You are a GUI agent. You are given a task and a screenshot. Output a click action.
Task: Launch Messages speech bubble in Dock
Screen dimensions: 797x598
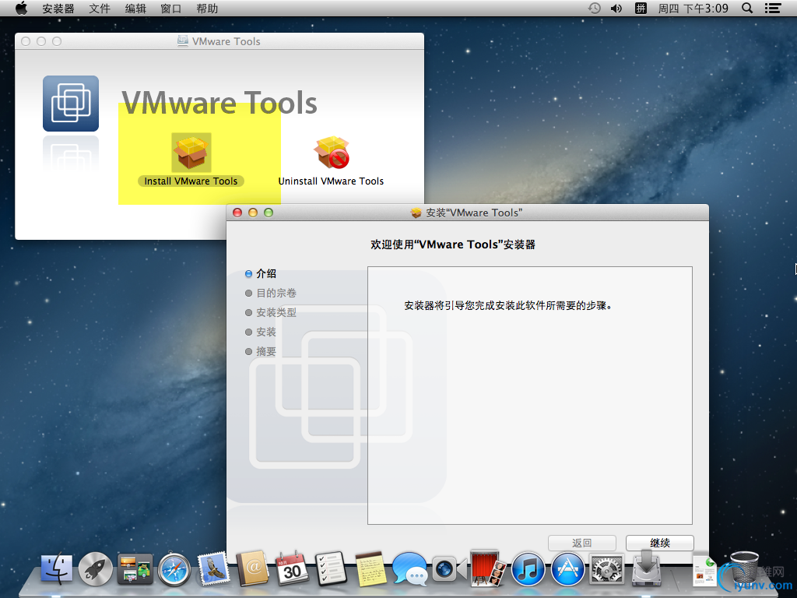tap(409, 568)
